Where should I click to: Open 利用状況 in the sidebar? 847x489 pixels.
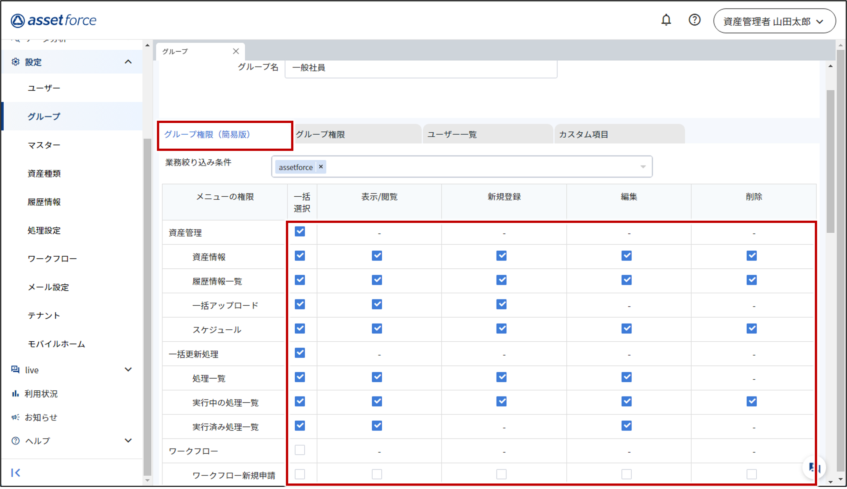click(41, 393)
